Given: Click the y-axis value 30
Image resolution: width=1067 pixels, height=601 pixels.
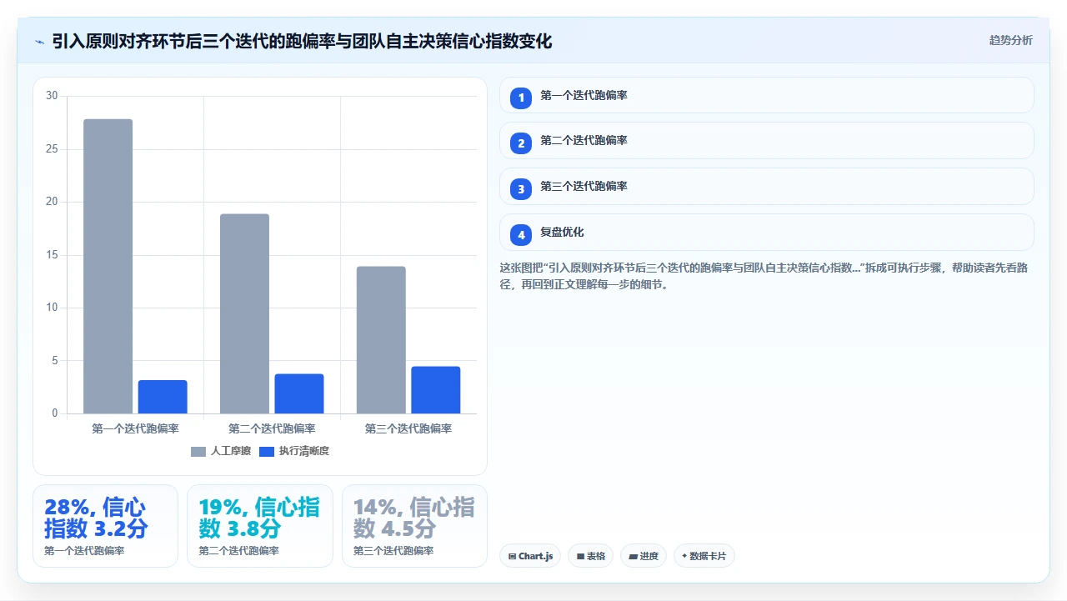Looking at the screenshot, I should tap(52, 96).
